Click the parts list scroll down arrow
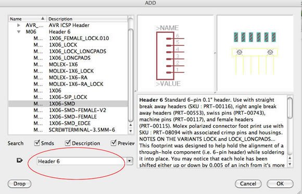The height and width of the screenshot is (194, 302). point(131,131)
